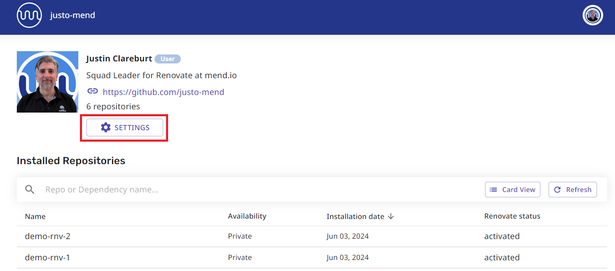Click activated status for demo-rnv-2
The image size is (615, 271).
(x=502, y=236)
